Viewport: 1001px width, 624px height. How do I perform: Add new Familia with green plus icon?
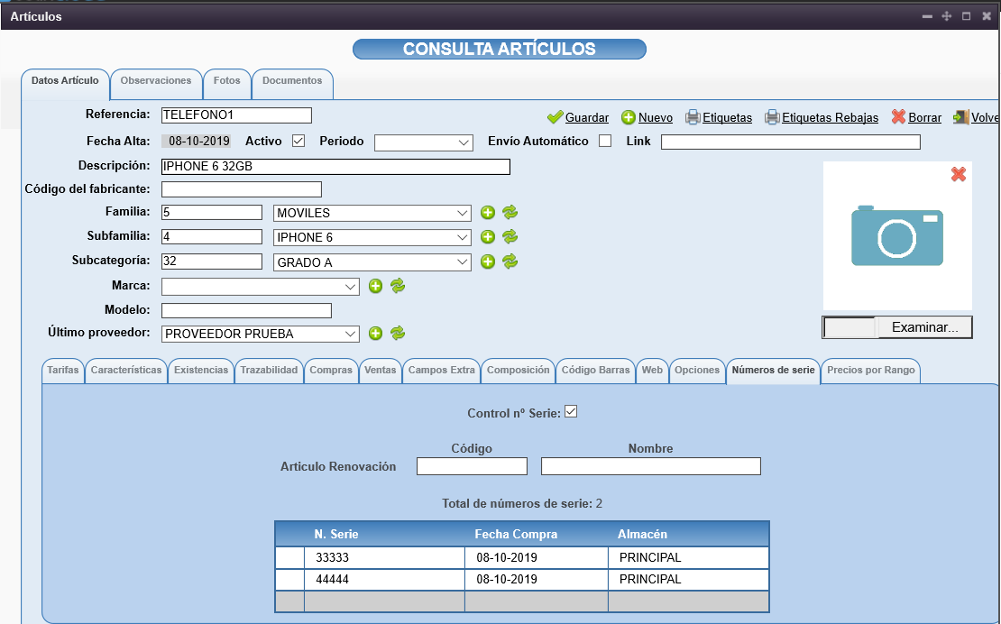488,213
